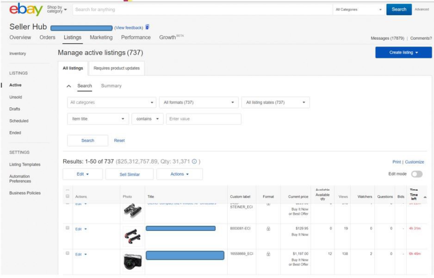
Task: Open the Item title filter dropdown
Action: (98, 119)
